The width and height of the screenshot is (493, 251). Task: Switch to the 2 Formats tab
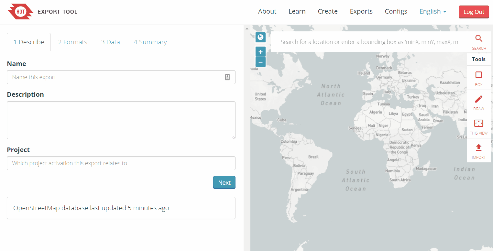point(73,42)
